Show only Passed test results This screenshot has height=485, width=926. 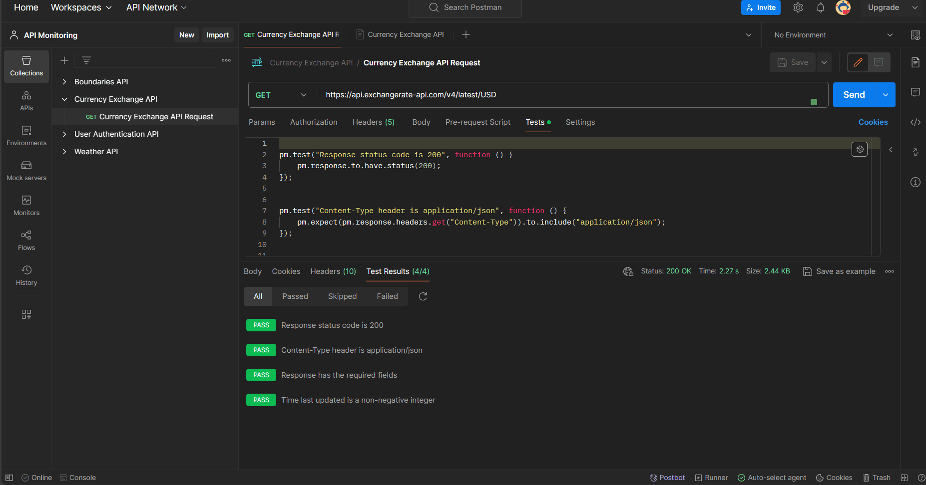click(295, 296)
